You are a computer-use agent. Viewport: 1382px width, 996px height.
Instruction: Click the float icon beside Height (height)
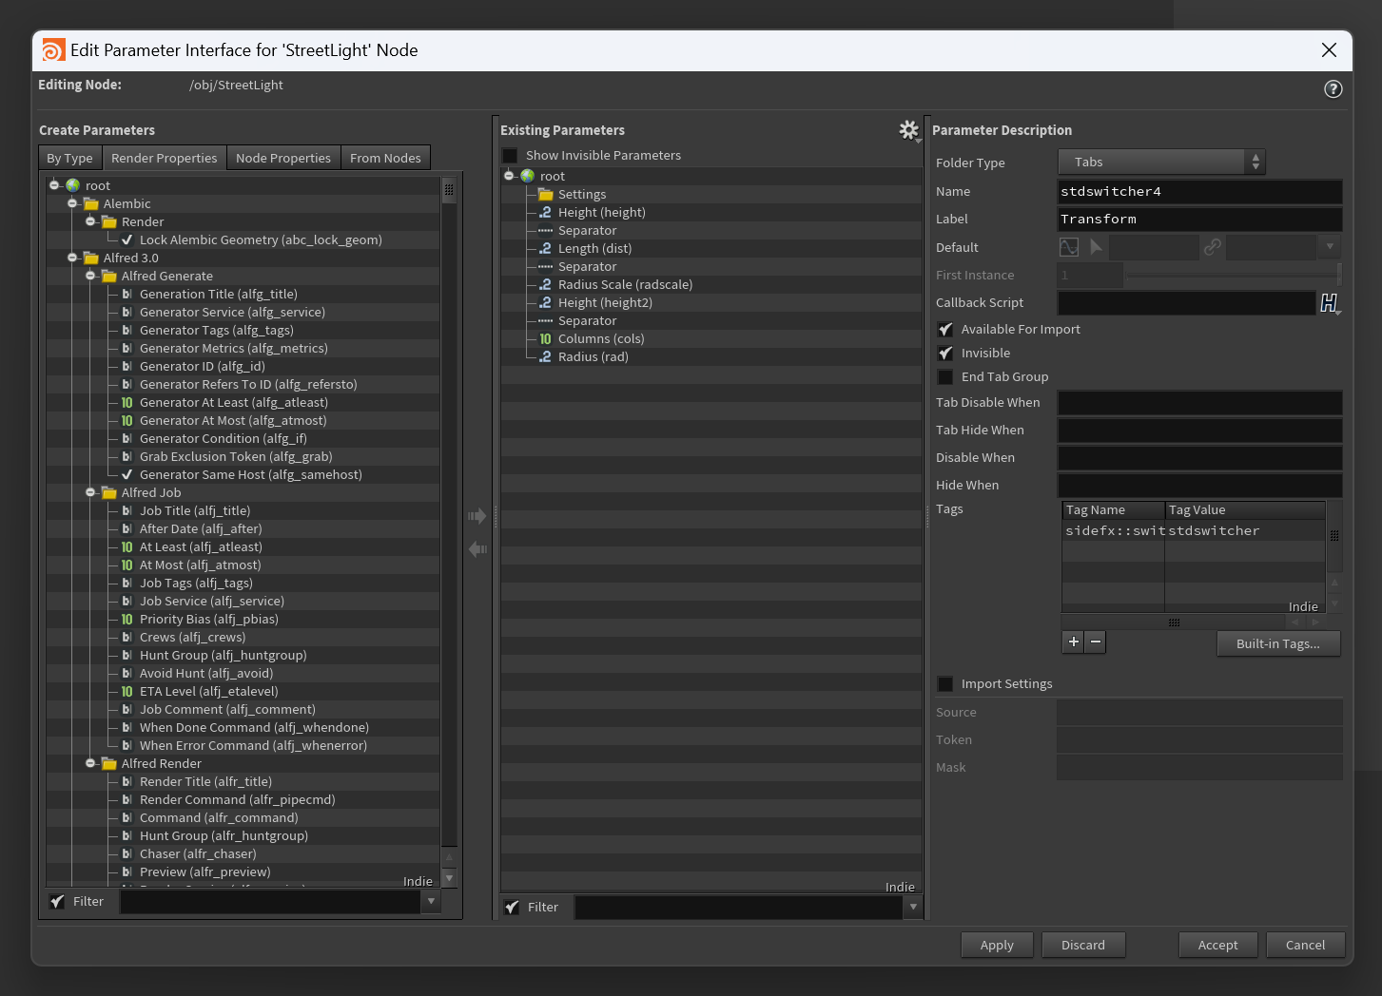click(545, 212)
